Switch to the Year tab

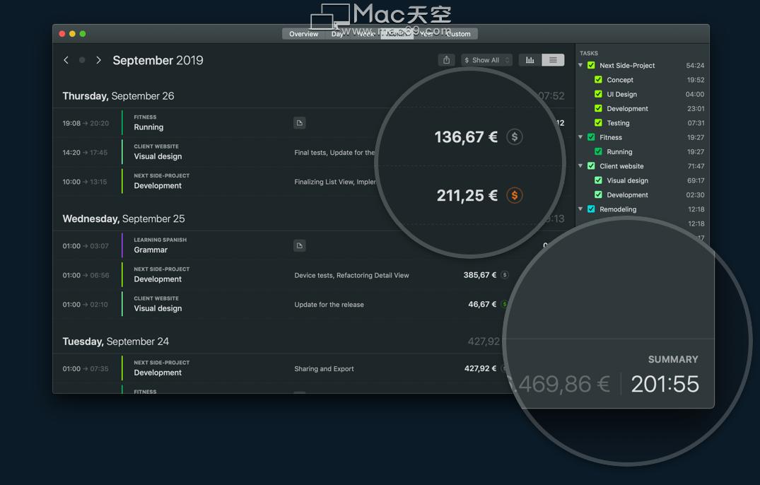point(426,34)
